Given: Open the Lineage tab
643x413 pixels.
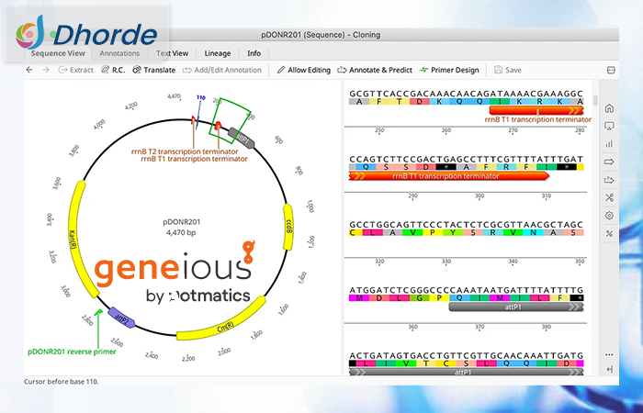Looking at the screenshot, I should [218, 53].
